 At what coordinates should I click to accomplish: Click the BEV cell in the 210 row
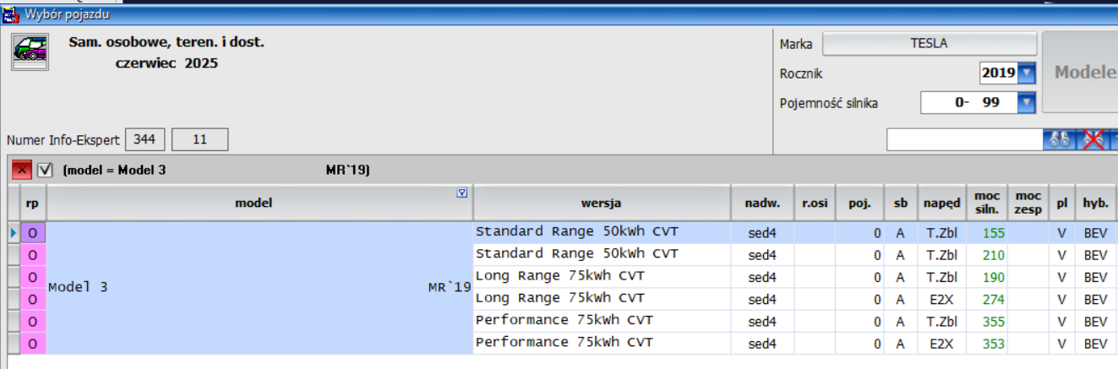pyautogui.click(x=1096, y=255)
